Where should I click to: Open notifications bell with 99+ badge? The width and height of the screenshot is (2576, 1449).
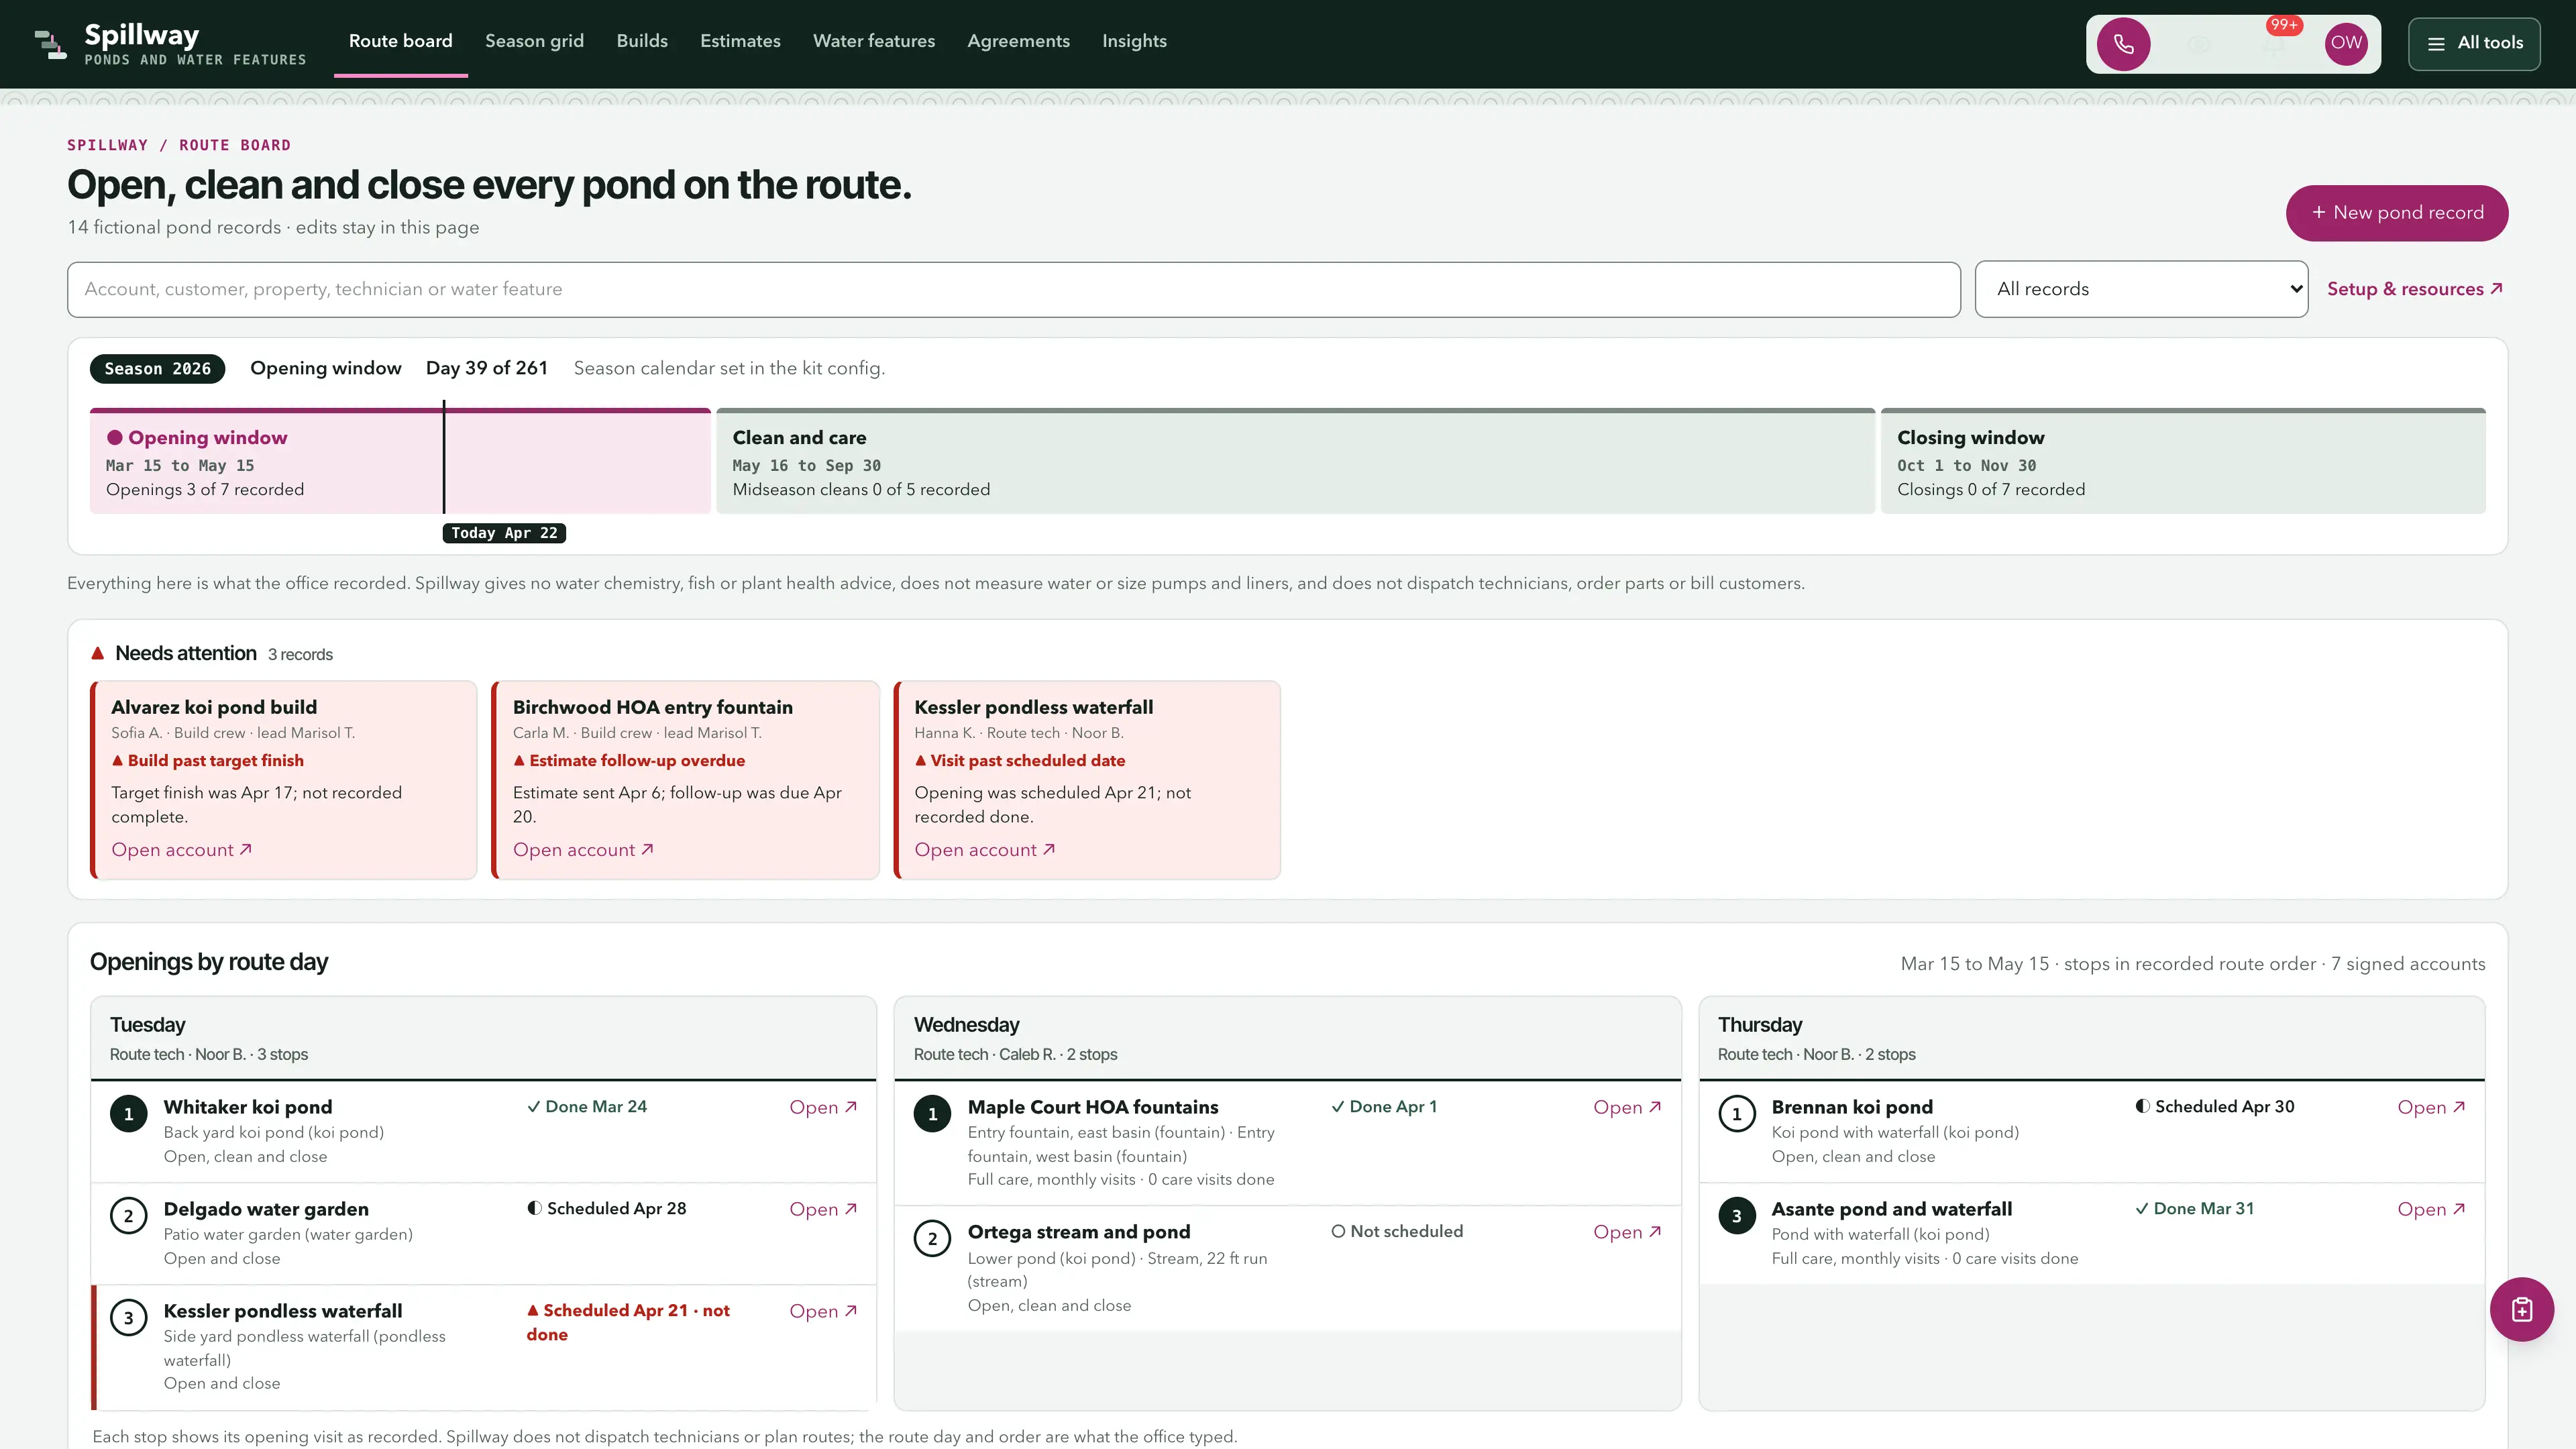(2273, 44)
